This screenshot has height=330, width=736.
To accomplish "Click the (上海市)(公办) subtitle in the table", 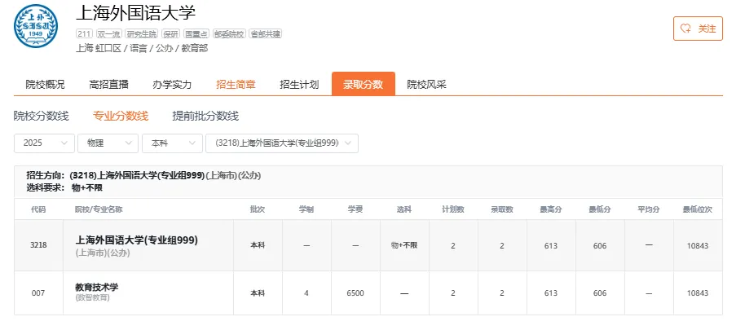I will click(x=103, y=253).
